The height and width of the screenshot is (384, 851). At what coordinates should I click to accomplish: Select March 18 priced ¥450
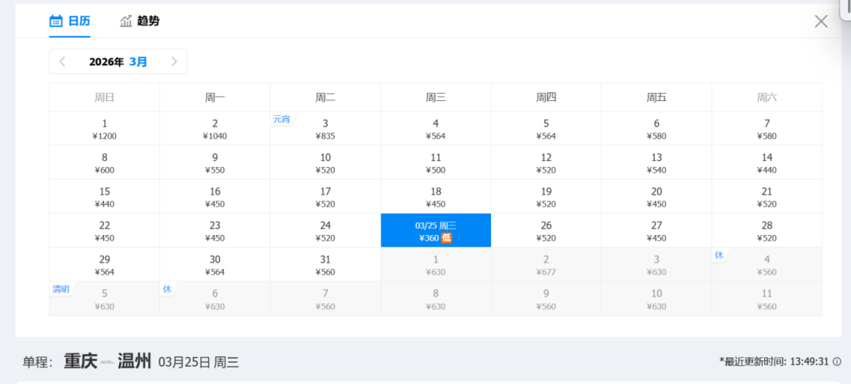click(x=436, y=196)
